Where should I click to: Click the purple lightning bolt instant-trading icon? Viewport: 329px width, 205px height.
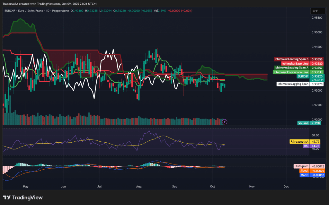[x=224, y=121]
